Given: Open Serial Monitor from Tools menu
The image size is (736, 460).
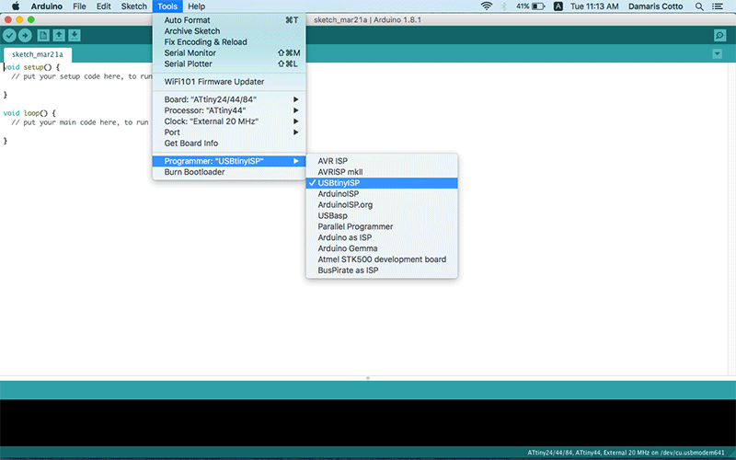Looking at the screenshot, I should [x=229, y=53].
